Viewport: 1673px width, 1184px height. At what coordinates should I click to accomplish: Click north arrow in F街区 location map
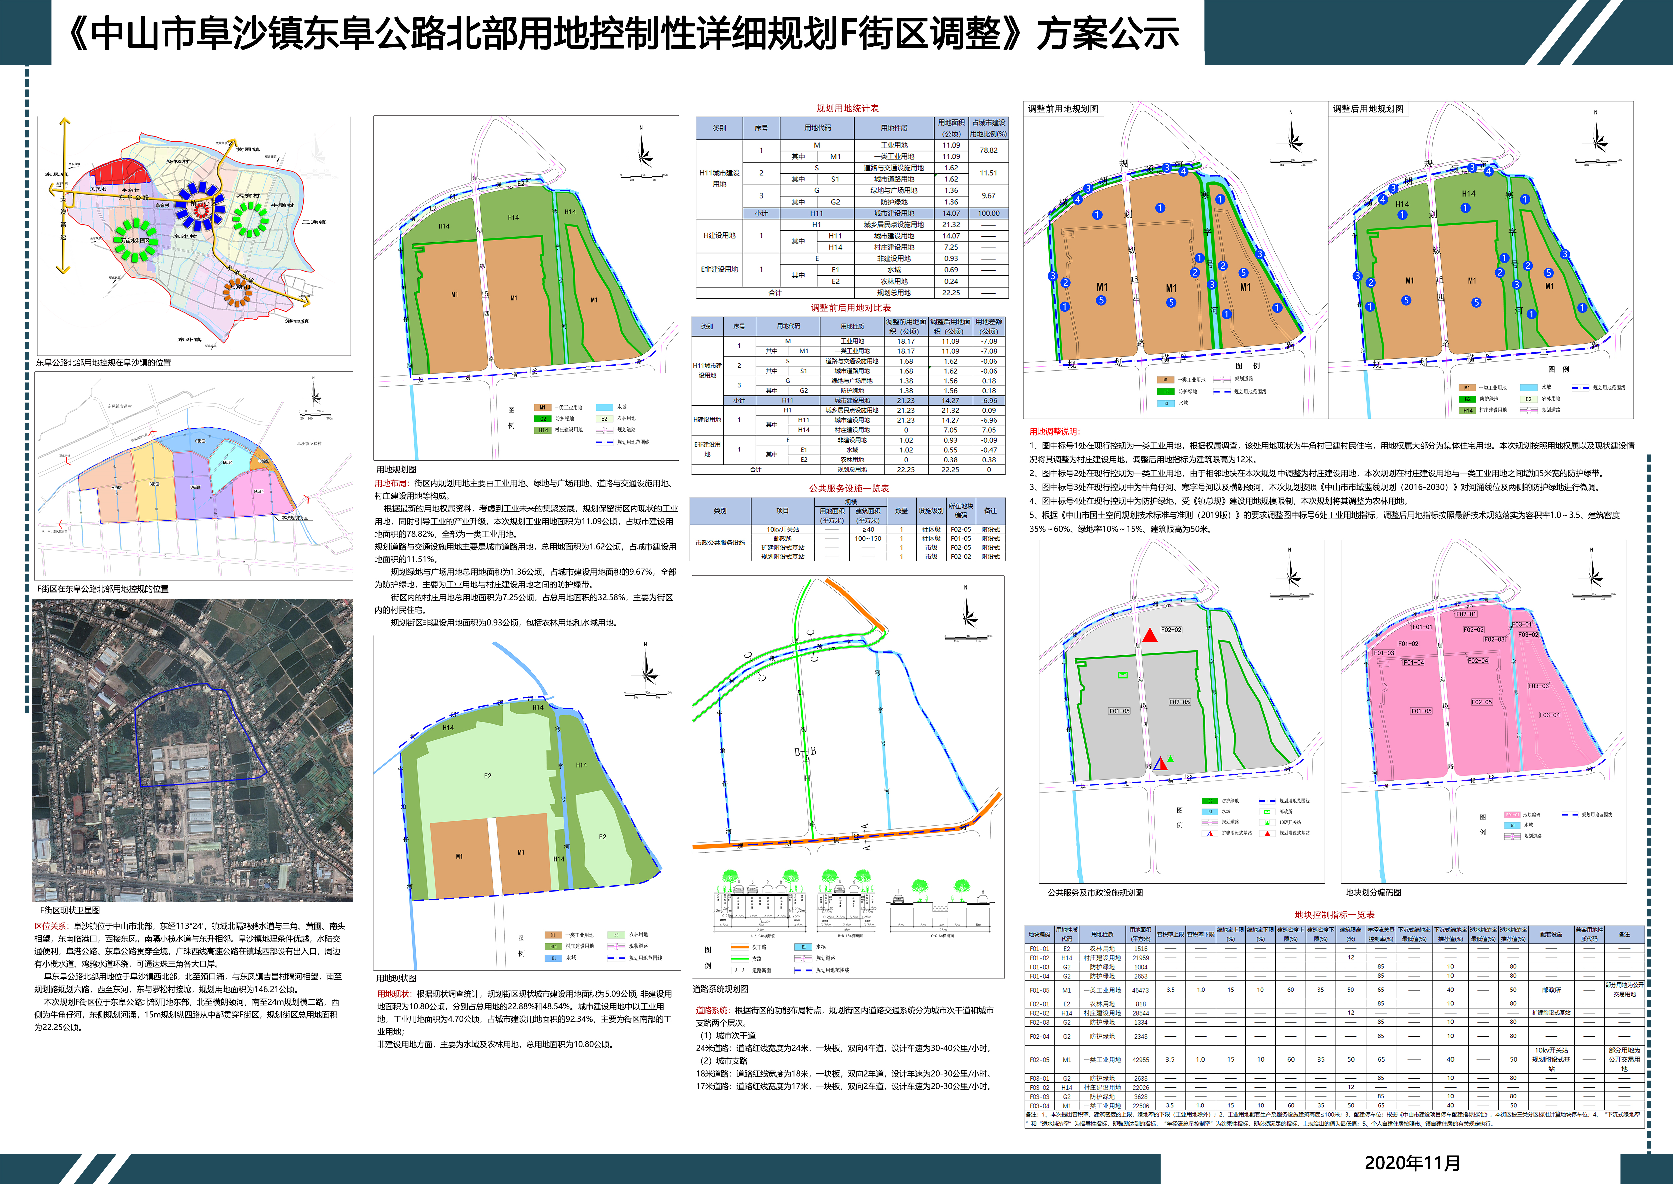click(315, 394)
